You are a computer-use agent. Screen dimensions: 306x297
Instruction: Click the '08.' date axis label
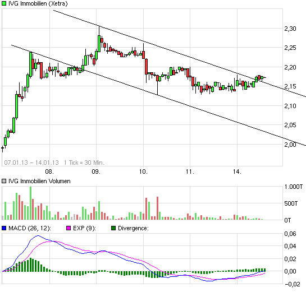coord(49,171)
